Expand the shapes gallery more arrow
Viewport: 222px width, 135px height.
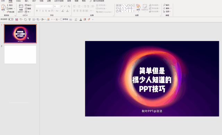pyautogui.click(x=134, y=11)
